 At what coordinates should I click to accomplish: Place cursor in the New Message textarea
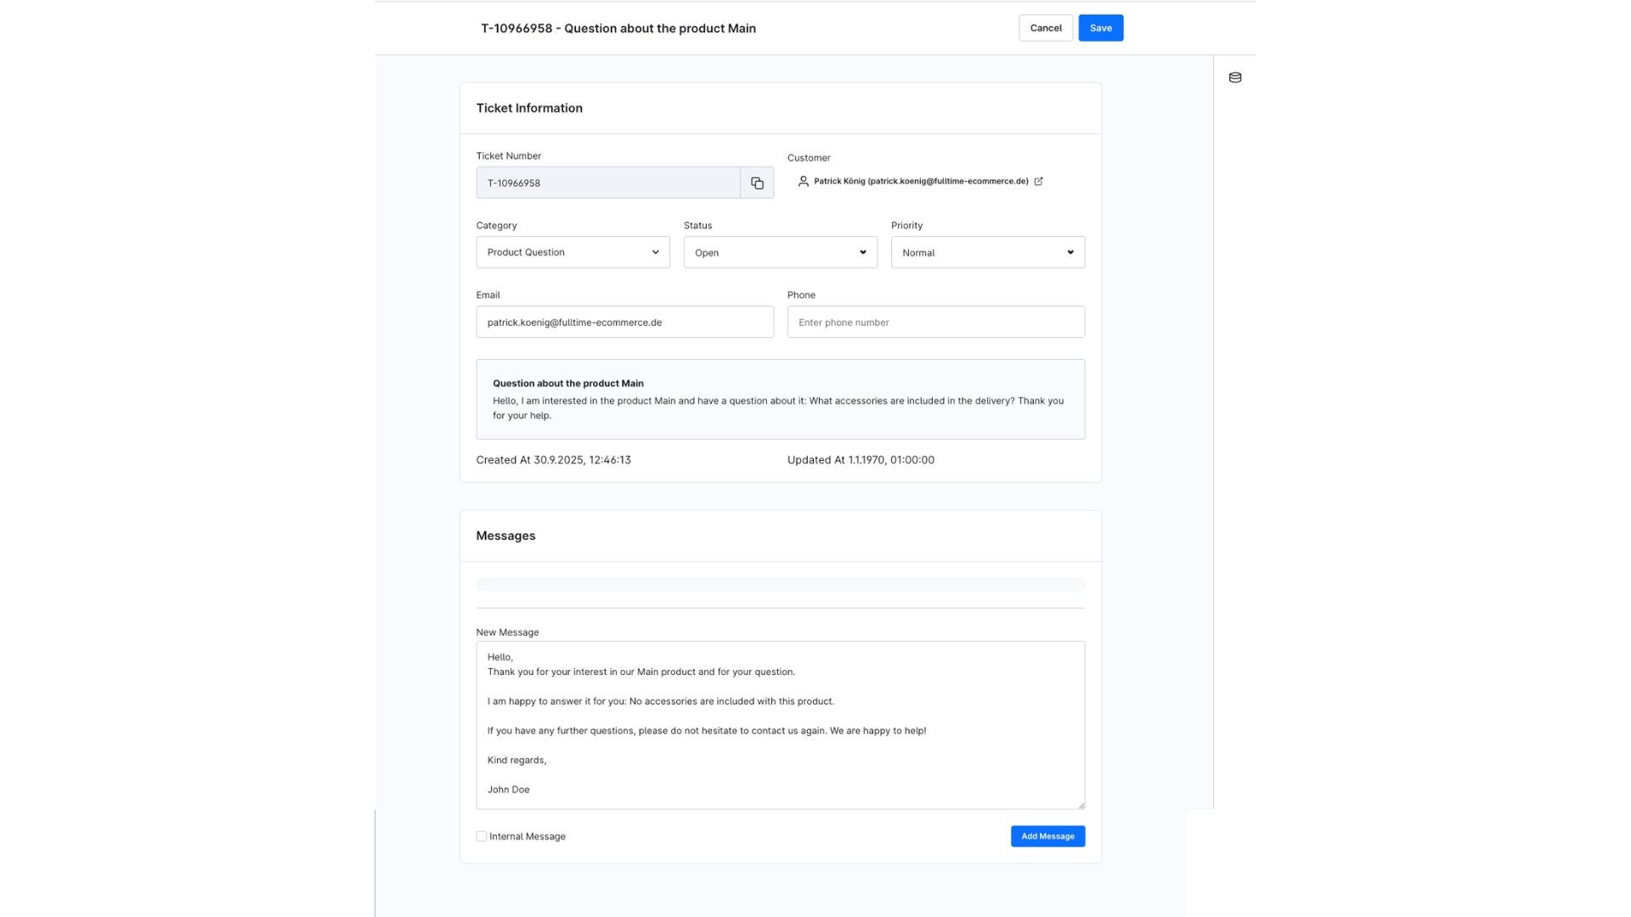point(780,724)
